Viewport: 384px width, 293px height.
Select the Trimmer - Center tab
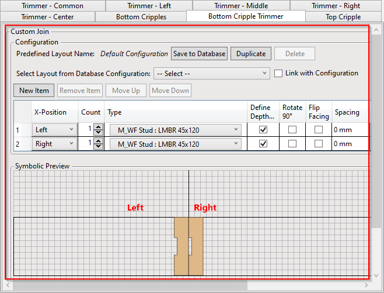click(48, 17)
